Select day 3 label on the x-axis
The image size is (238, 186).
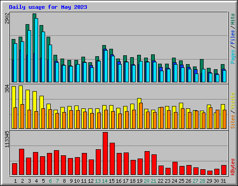coord(29,181)
